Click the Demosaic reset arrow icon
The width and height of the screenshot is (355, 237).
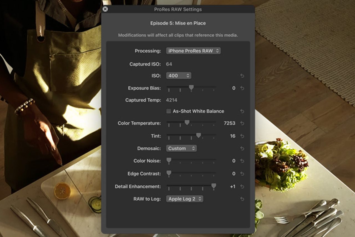pyautogui.click(x=242, y=149)
